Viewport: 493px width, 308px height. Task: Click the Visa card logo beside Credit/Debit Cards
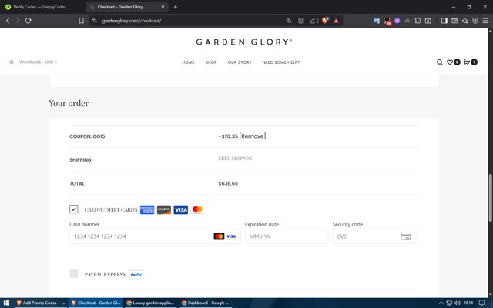coord(181,209)
